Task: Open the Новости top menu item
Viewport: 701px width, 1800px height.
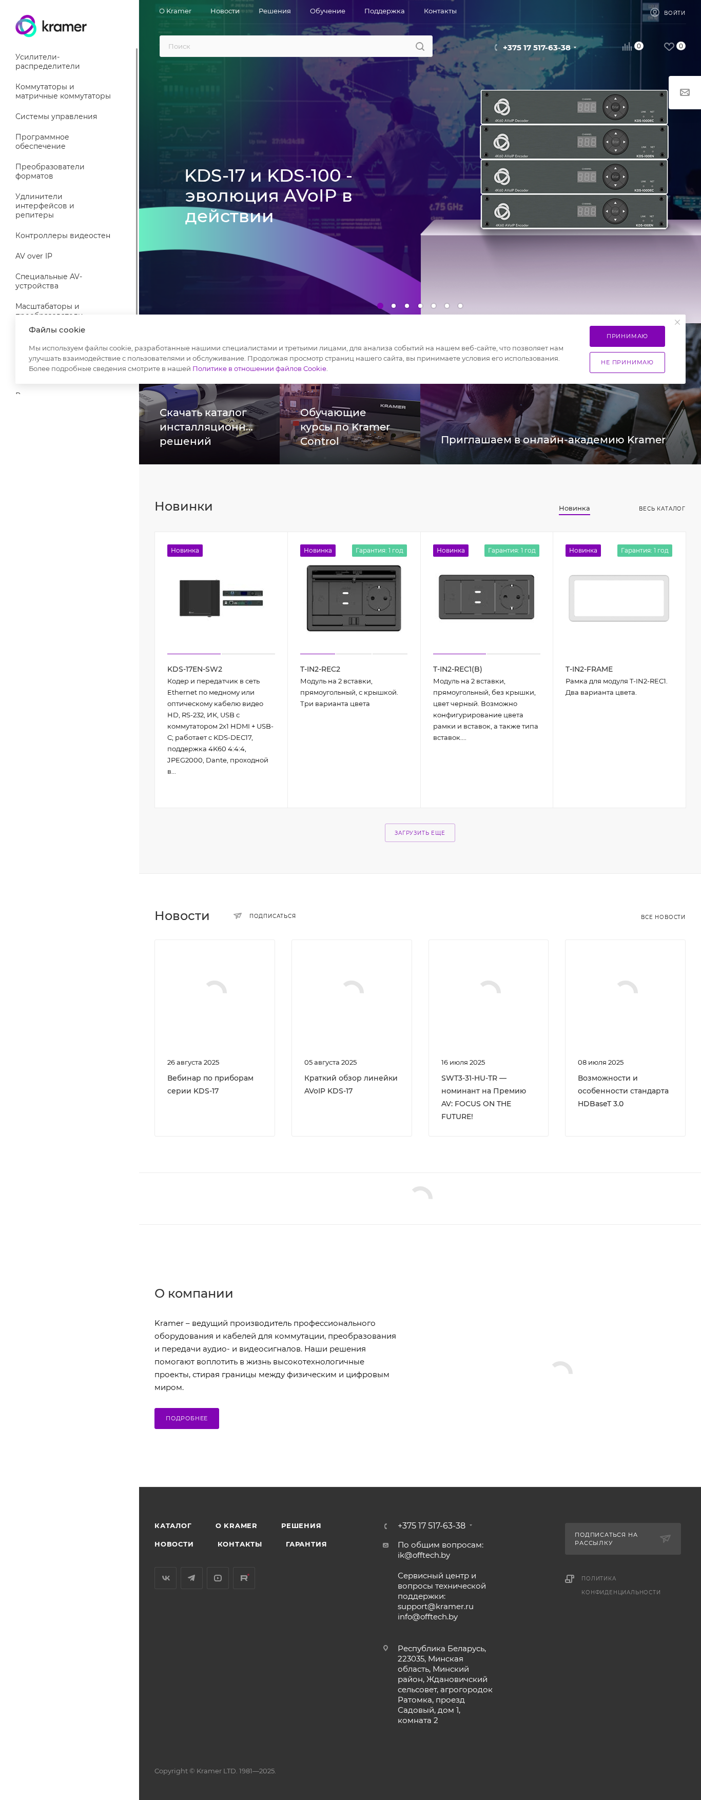Action: 225,11
